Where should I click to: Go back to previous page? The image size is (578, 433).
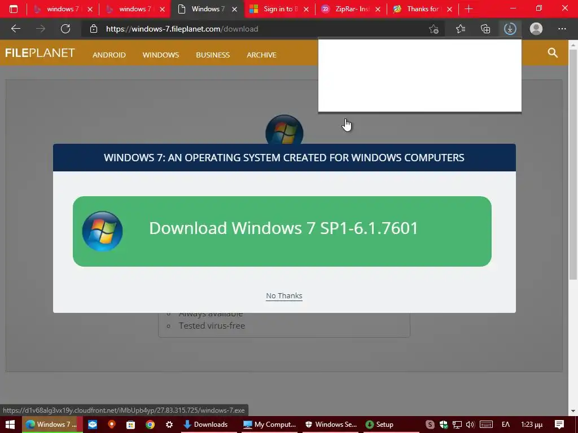tap(15, 29)
